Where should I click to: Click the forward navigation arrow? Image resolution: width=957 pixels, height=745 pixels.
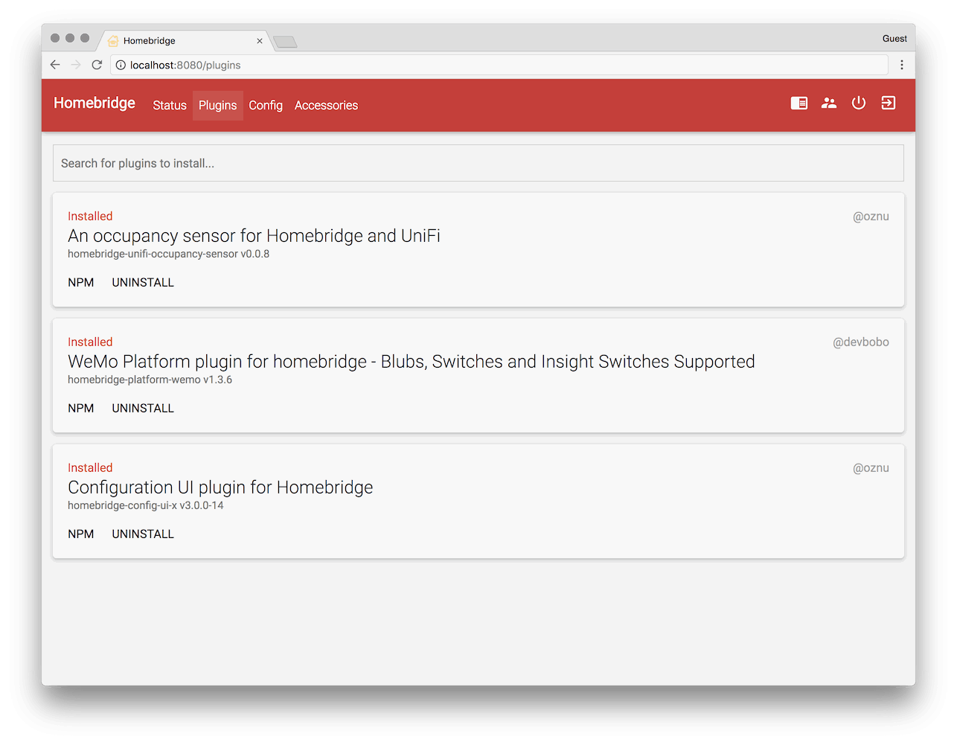(76, 65)
